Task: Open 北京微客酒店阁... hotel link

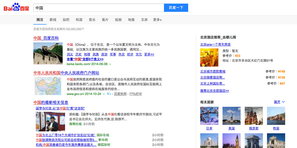Action: click(x=212, y=77)
